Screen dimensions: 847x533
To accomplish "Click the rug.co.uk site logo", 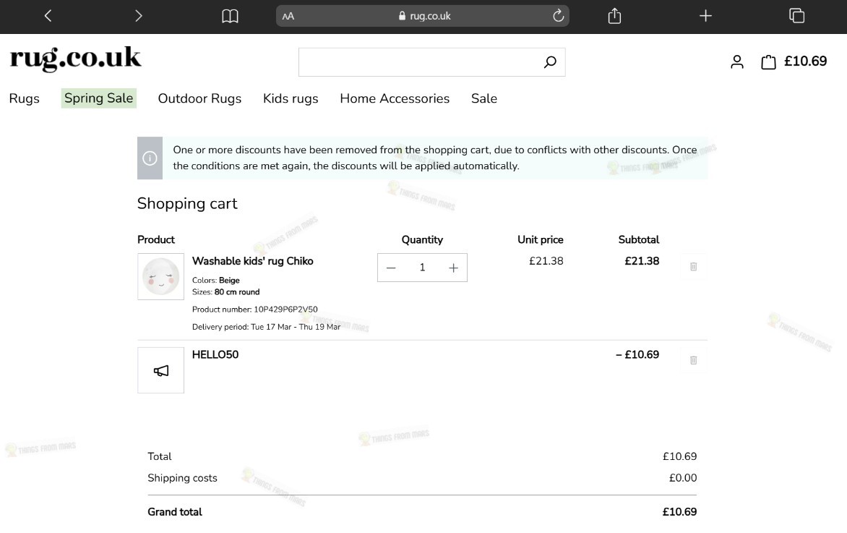I will point(75,58).
